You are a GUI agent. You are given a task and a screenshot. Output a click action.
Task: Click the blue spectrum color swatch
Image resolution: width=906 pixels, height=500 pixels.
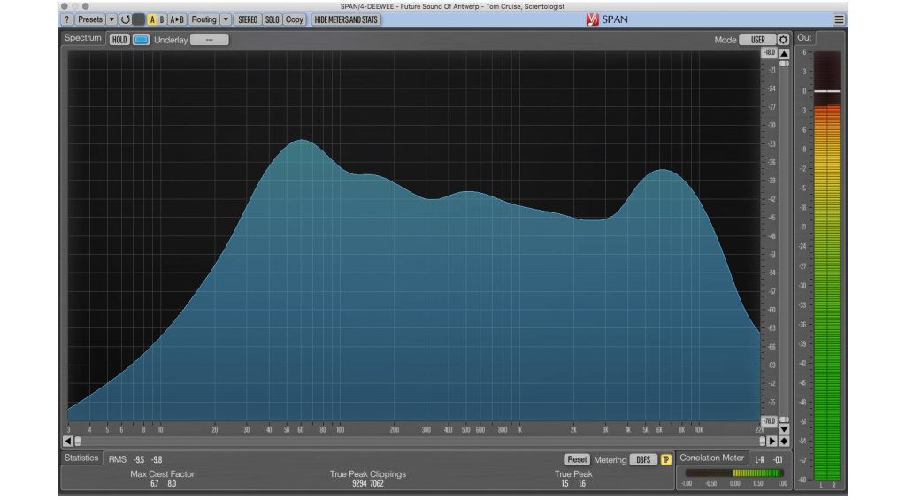coord(141,40)
